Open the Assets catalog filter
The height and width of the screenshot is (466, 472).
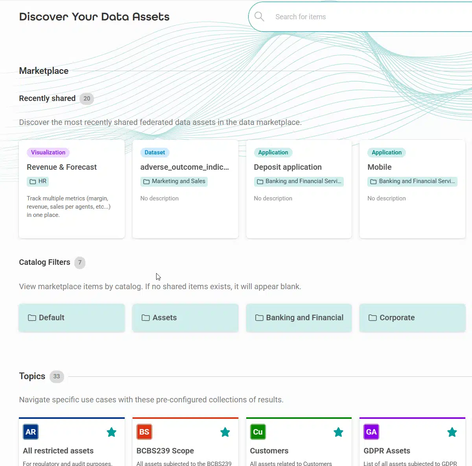[185, 317]
